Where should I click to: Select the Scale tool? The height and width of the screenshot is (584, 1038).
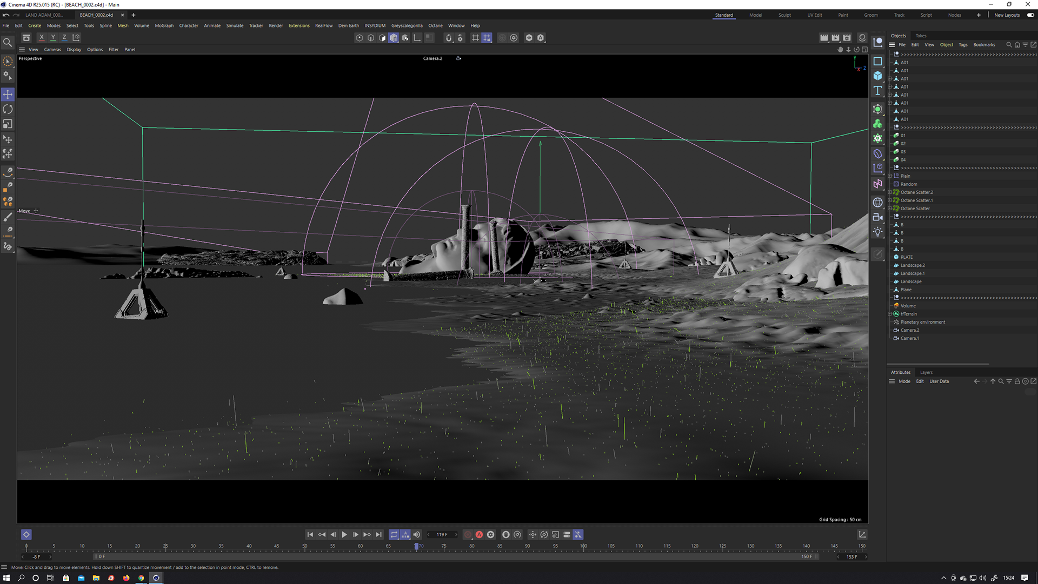[x=8, y=124]
